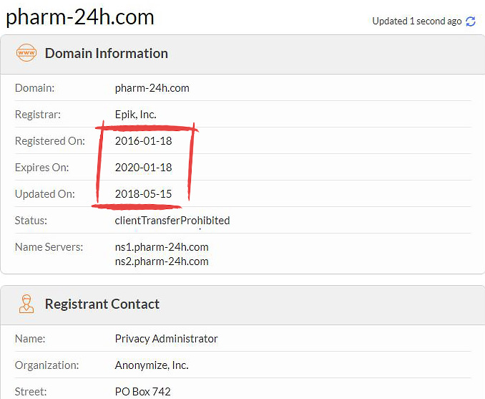Select the updated date 2018-05-15
The image size is (485, 399).
point(143,194)
